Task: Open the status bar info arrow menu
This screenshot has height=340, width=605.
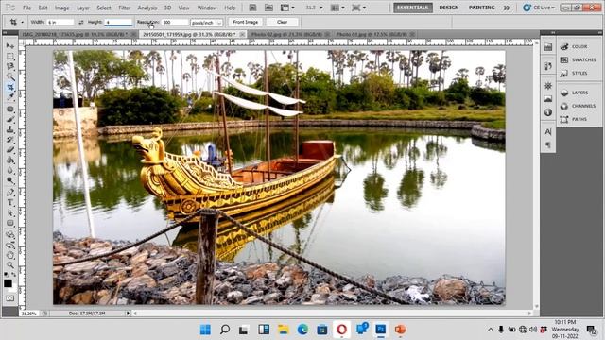Action: tap(128, 314)
